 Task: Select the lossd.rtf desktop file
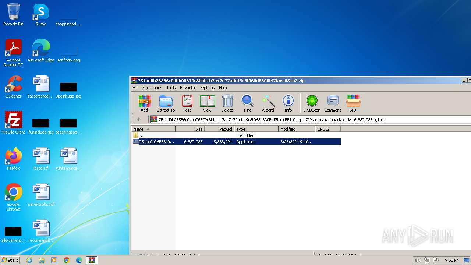point(41,159)
